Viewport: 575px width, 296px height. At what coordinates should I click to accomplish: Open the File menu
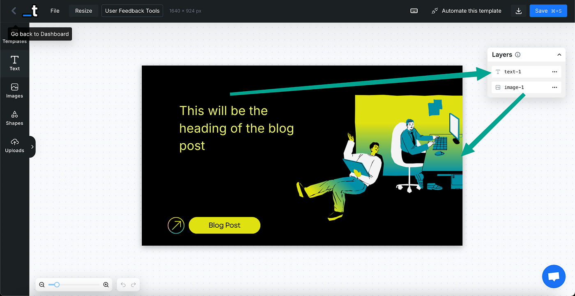pyautogui.click(x=55, y=11)
